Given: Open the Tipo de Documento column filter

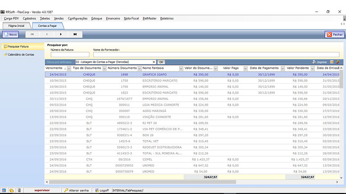Looking at the screenshot, I should click(104, 68).
